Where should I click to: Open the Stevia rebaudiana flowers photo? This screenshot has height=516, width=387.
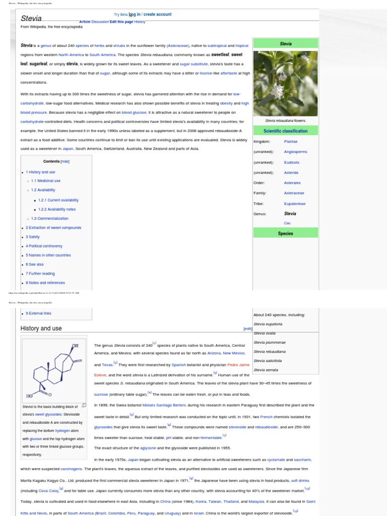[285, 83]
